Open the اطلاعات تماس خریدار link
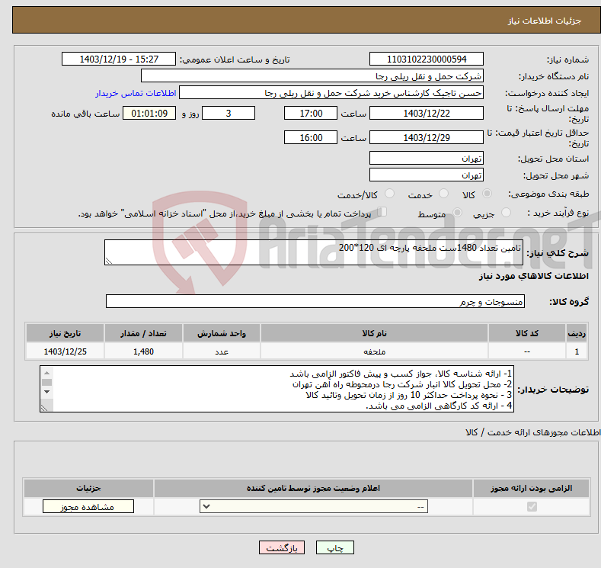 (136, 93)
